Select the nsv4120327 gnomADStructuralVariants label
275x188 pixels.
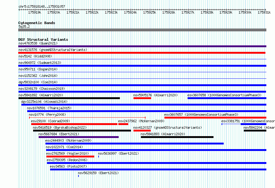(167, 127)
